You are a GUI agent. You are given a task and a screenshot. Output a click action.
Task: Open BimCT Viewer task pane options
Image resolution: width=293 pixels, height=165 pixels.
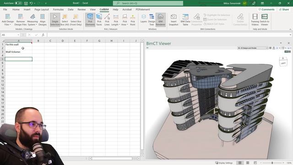click(x=281, y=43)
